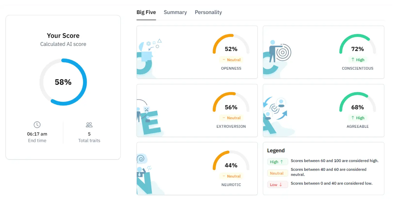Click the Neutral badge under Extroversion

[x=231, y=118]
